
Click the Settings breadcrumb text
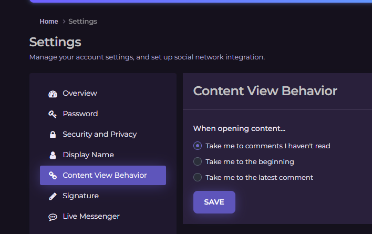(82, 22)
